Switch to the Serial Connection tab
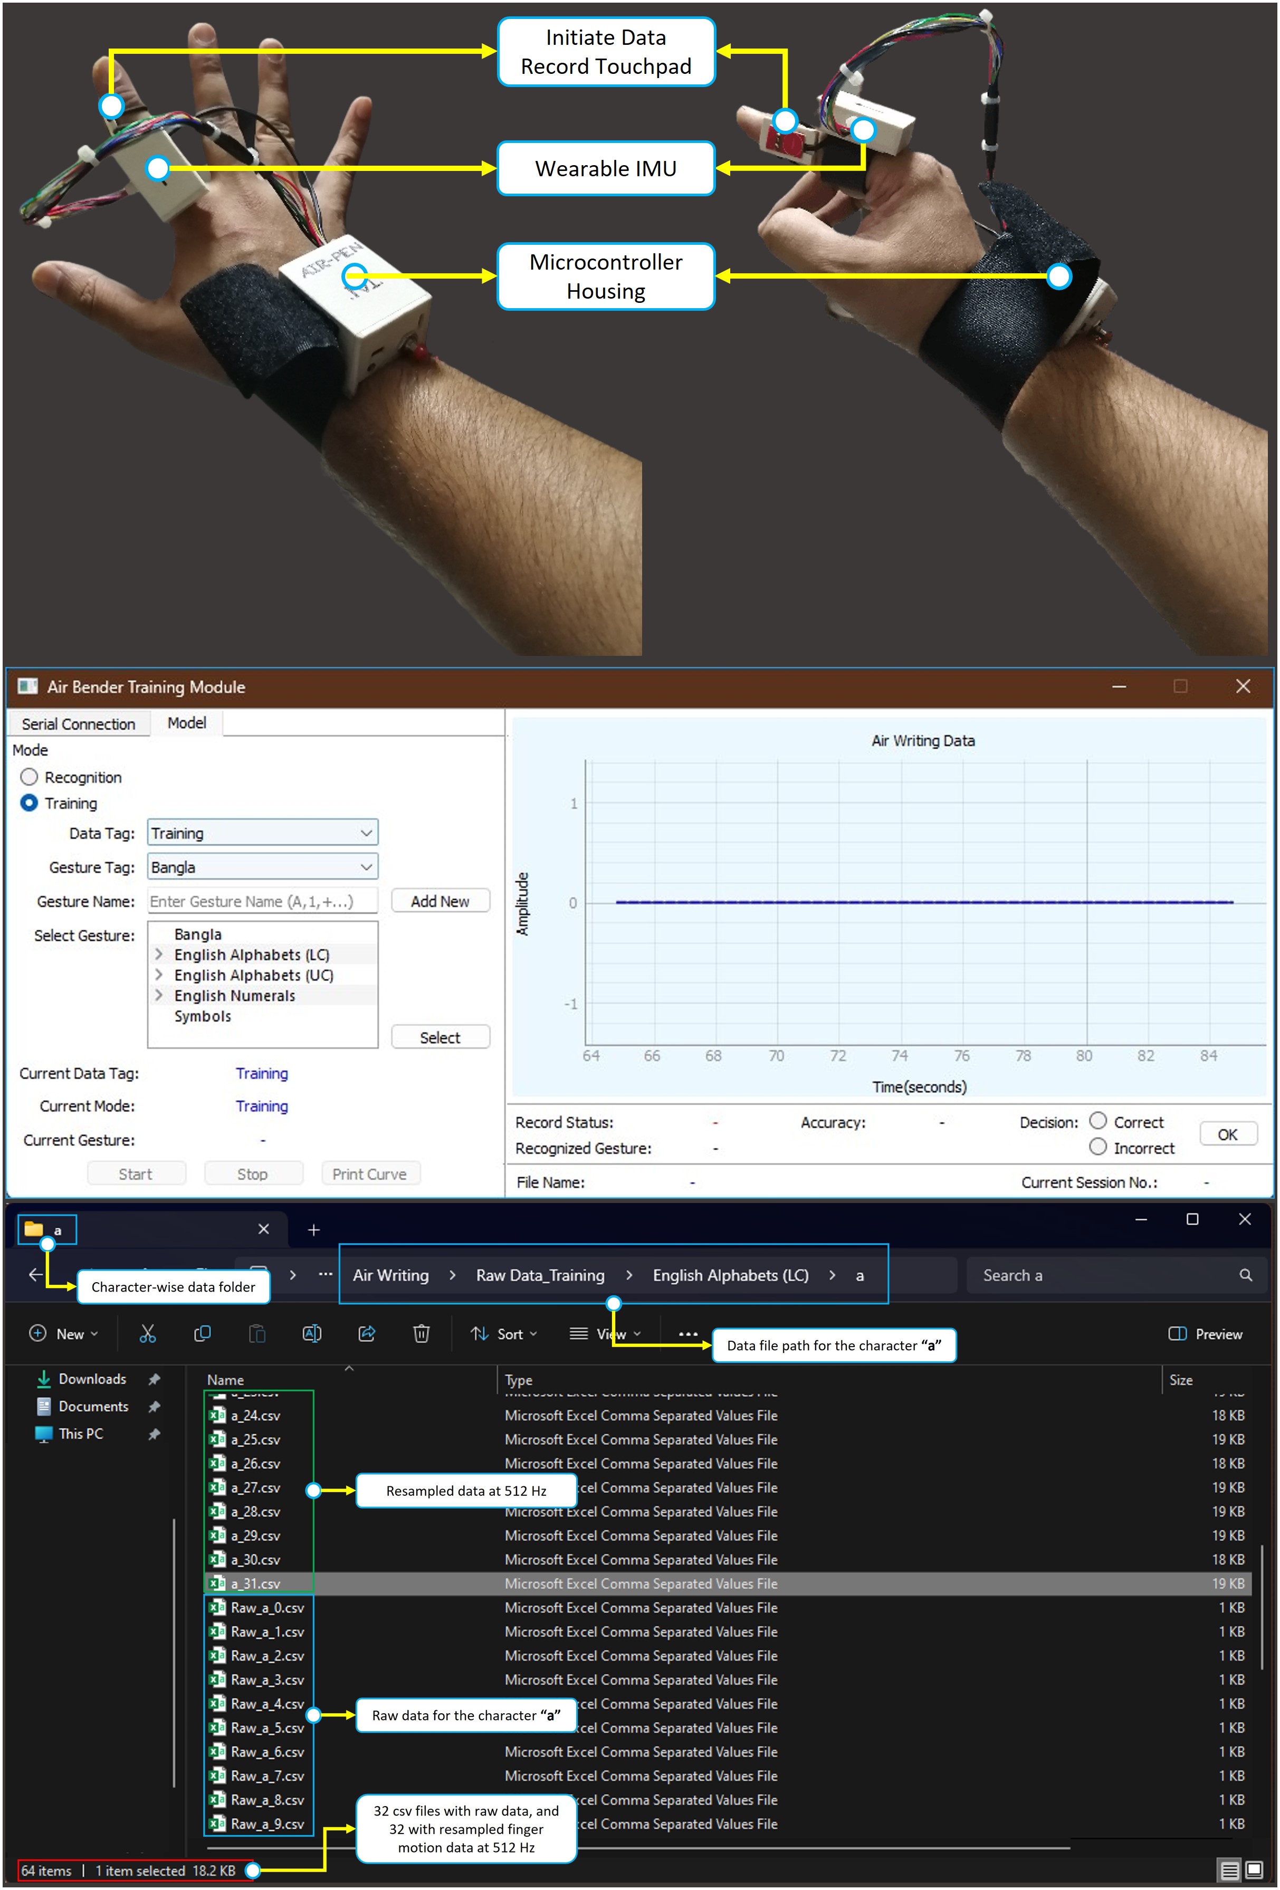Image resolution: width=1280 pixels, height=1890 pixels. 78,724
